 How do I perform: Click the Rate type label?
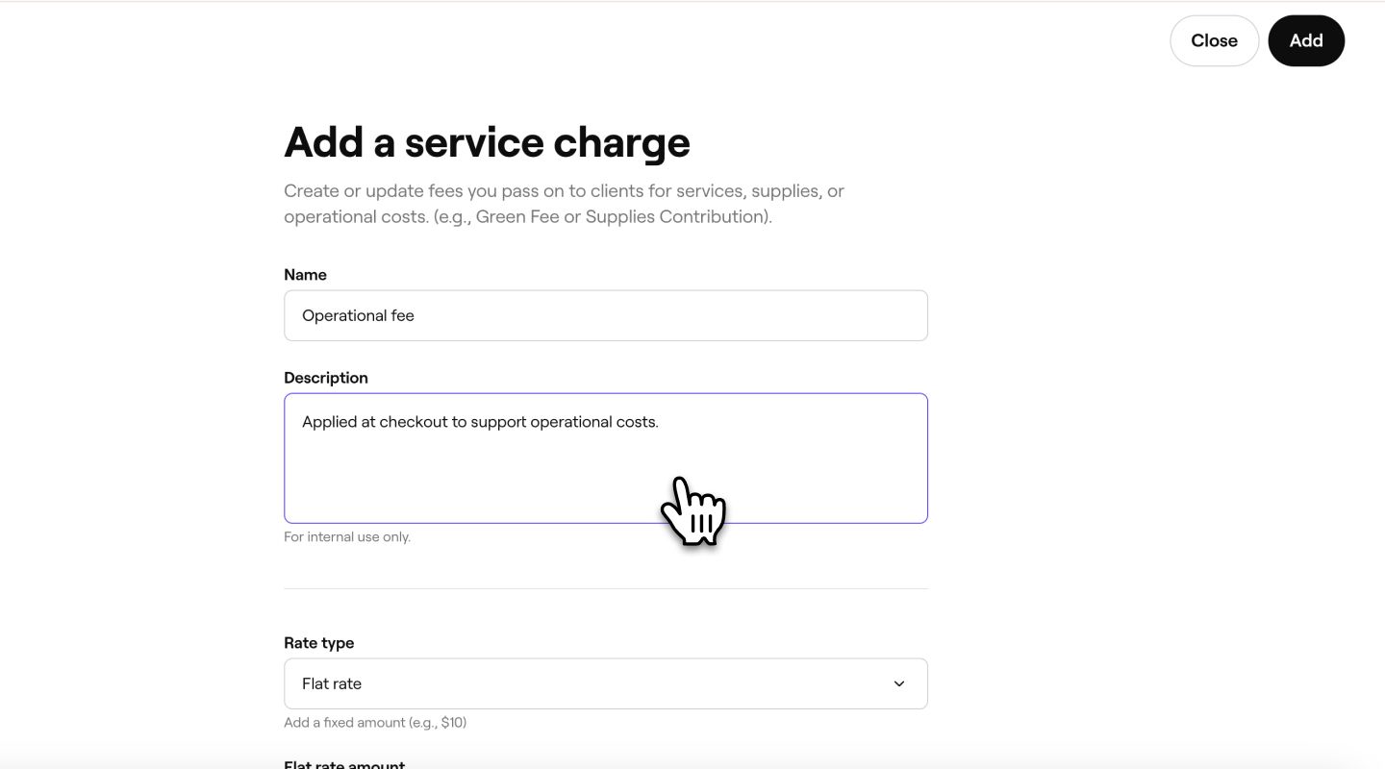click(318, 642)
